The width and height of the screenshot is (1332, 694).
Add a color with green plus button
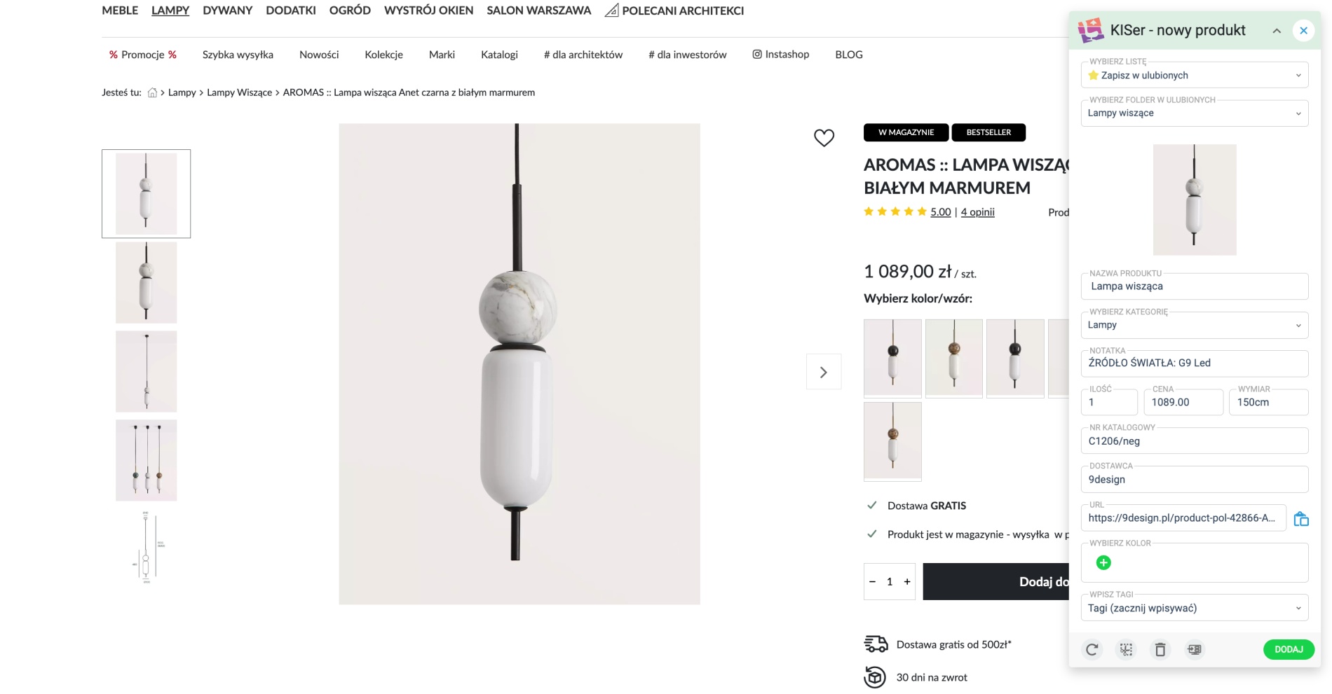(x=1103, y=563)
